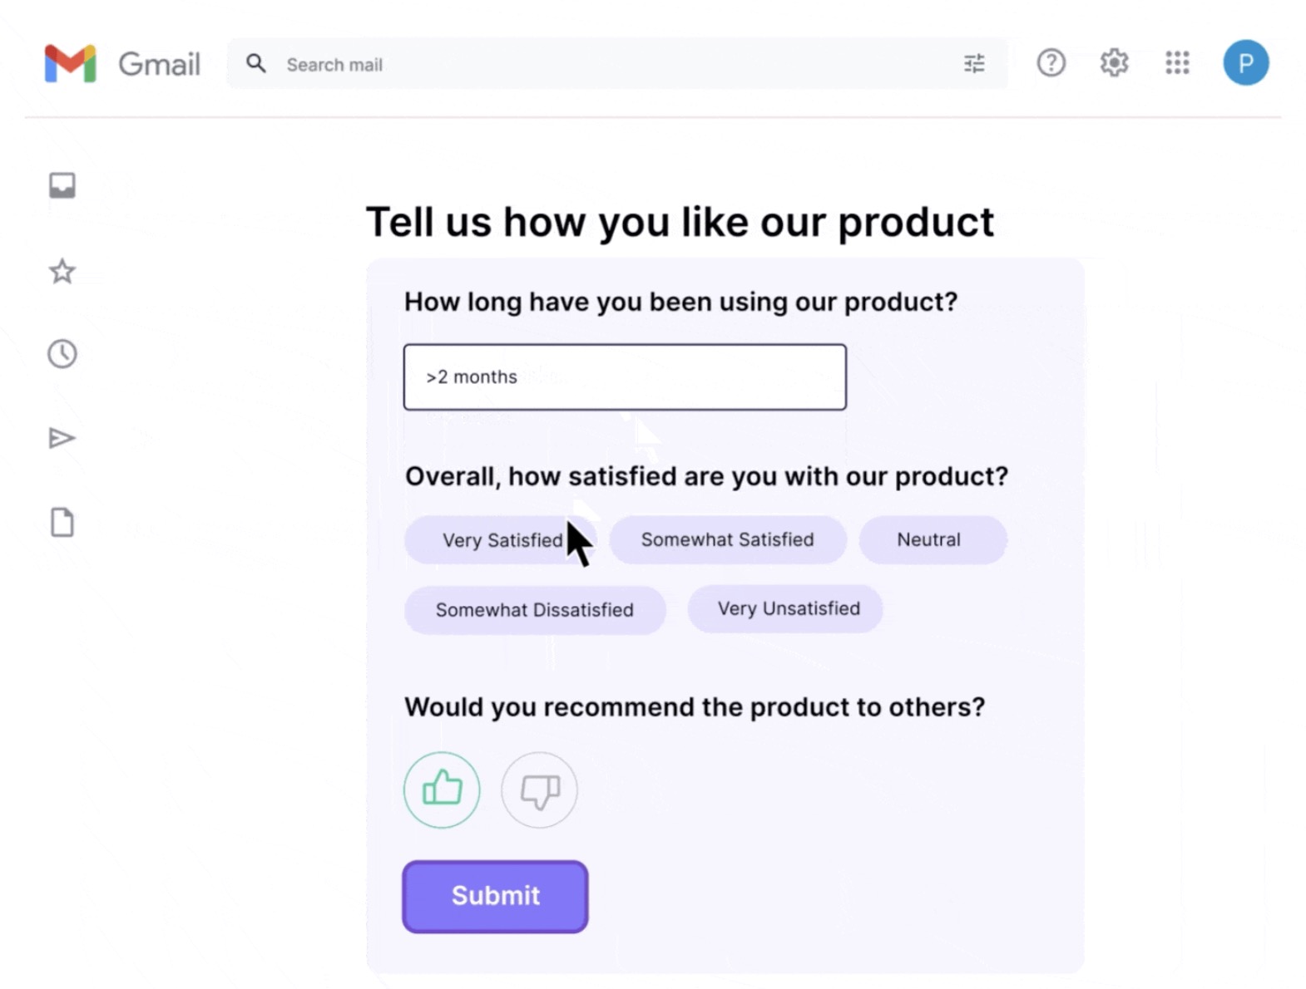Open the Inbox sidebar icon
The height and width of the screenshot is (989, 1306).
pyautogui.click(x=62, y=185)
